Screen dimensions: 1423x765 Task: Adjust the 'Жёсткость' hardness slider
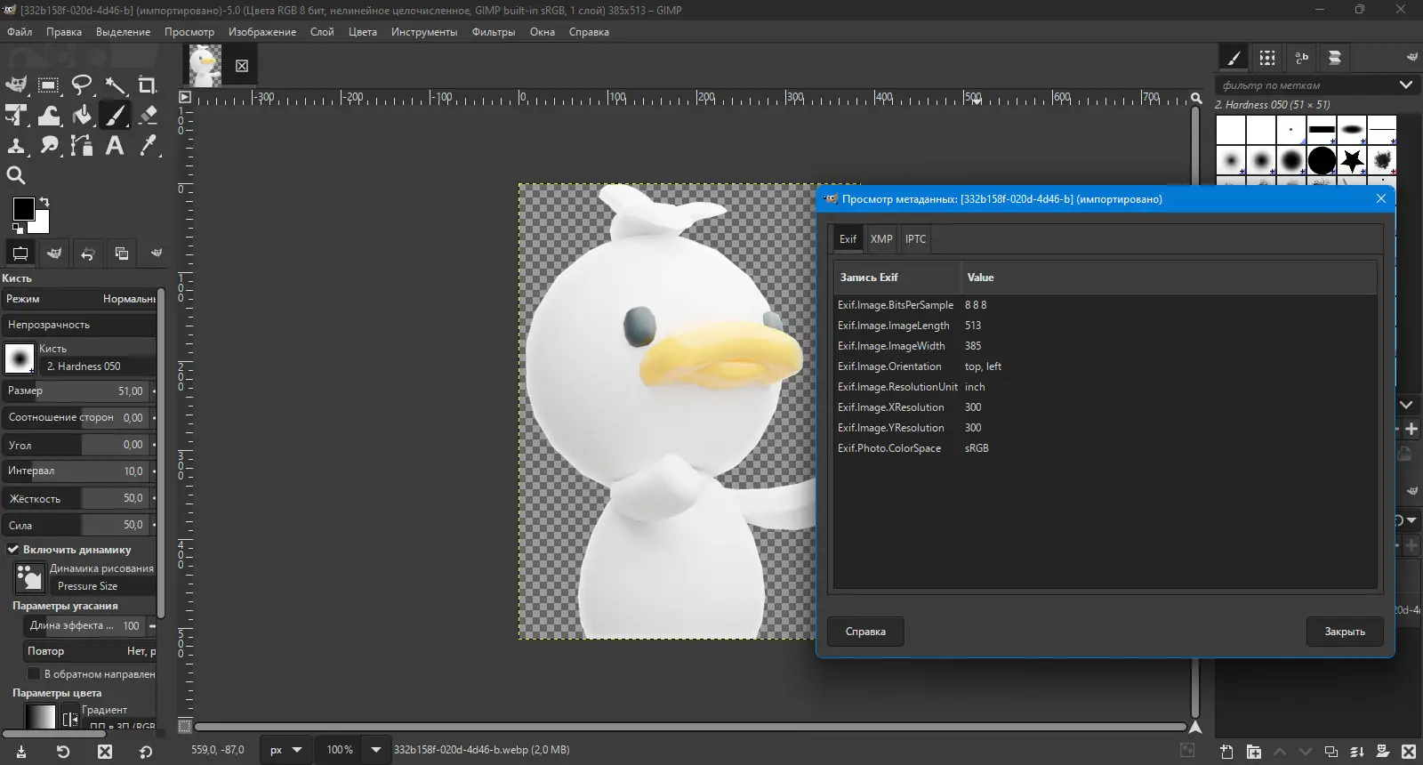(78, 499)
